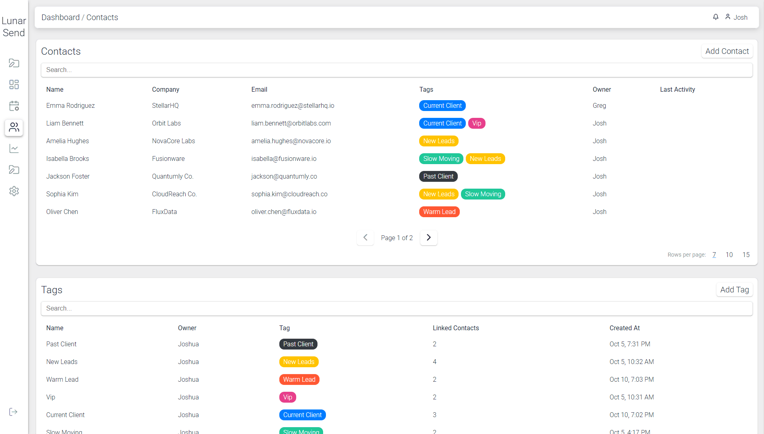Click previous page chevron in Contacts
This screenshot has height=434, width=764.
click(365, 238)
